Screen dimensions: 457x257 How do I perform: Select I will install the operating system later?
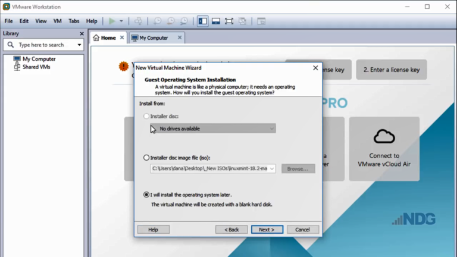click(x=146, y=195)
